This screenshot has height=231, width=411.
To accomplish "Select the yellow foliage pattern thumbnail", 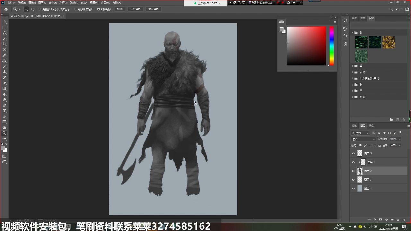I will [389, 42].
